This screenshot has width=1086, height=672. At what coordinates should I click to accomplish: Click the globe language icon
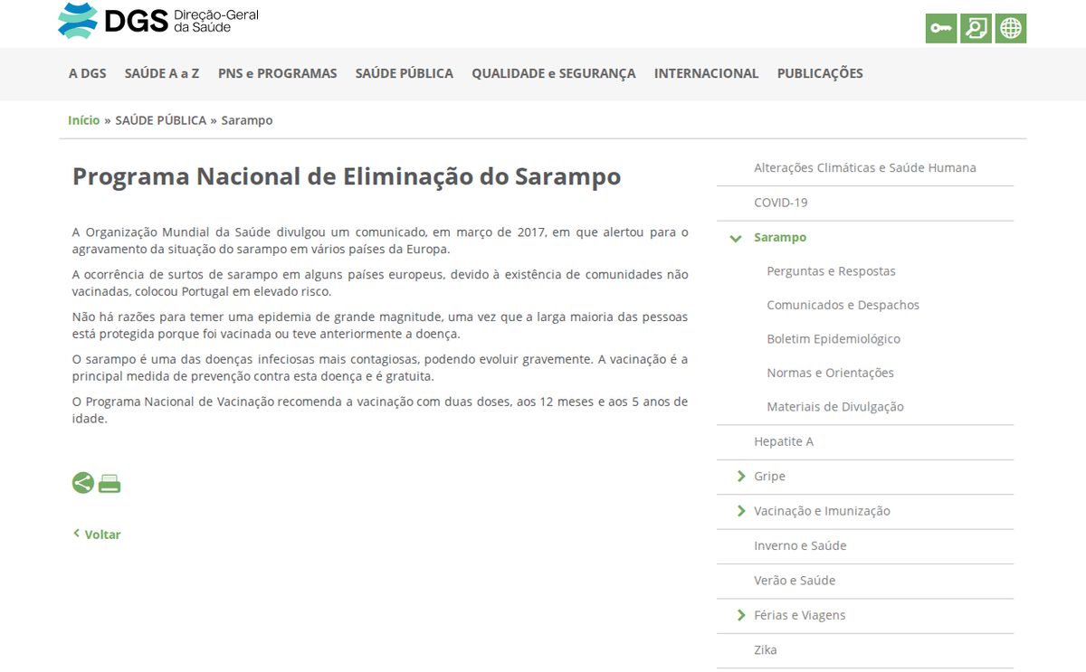[x=1011, y=28]
